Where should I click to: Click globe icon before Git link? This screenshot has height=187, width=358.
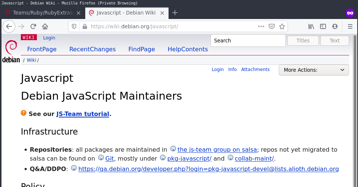[101, 158]
